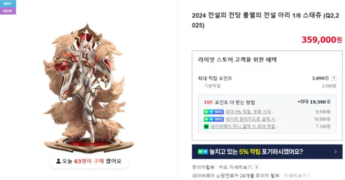Open the 최대 5% 적립, 무료 시작 link
Image resolution: width=345 pixels, height=180 pixels.
coord(248,111)
